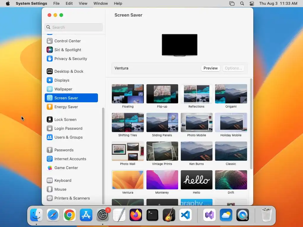Click the settings Search field
303x227 pixels.
pyautogui.click(x=73, y=27)
